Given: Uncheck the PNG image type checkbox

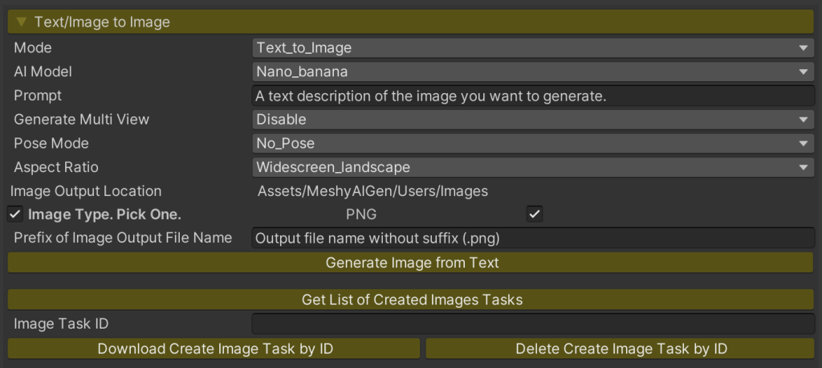Looking at the screenshot, I should pyautogui.click(x=534, y=215).
